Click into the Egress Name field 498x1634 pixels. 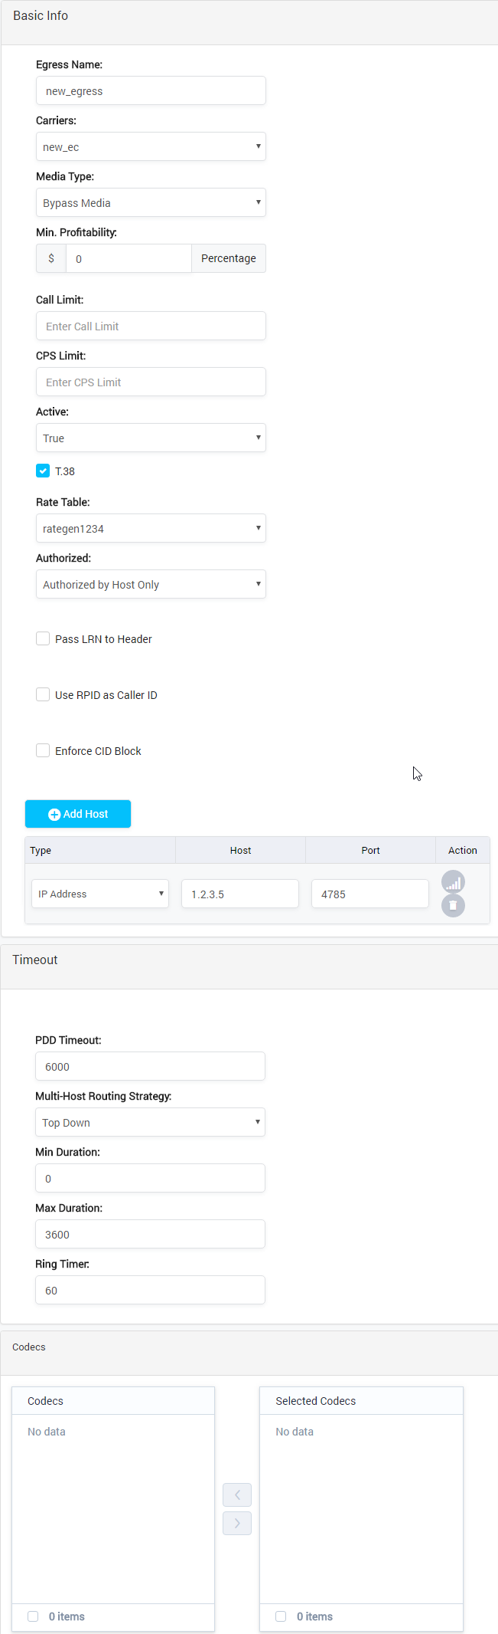pos(151,90)
